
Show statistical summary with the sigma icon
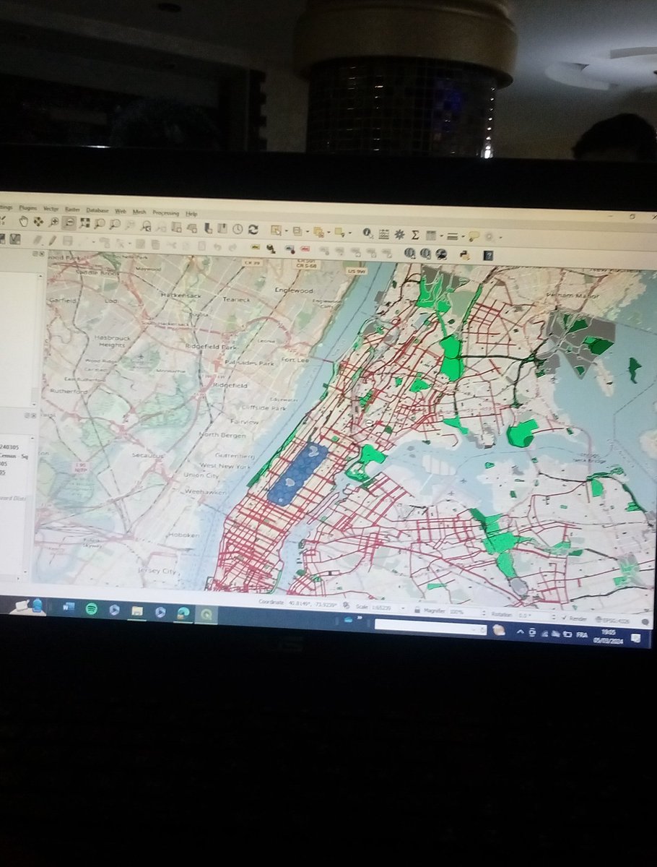pyautogui.click(x=415, y=233)
